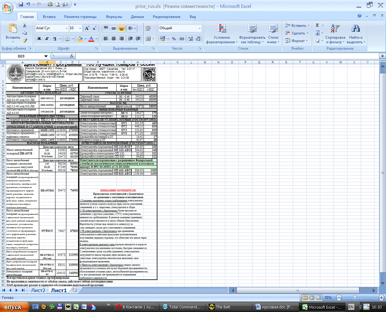This screenshot has width=386, height=312.
Task: Open the Arial Cyr font dropdown
Action: point(66,28)
